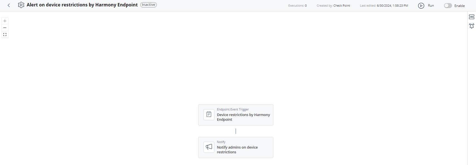Image resolution: width=476 pixels, height=165 pixels.
Task: Zoom out the canvas with minus button
Action: point(5,28)
